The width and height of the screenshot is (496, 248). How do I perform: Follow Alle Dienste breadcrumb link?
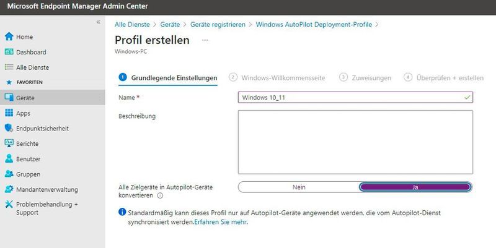pyautogui.click(x=132, y=24)
